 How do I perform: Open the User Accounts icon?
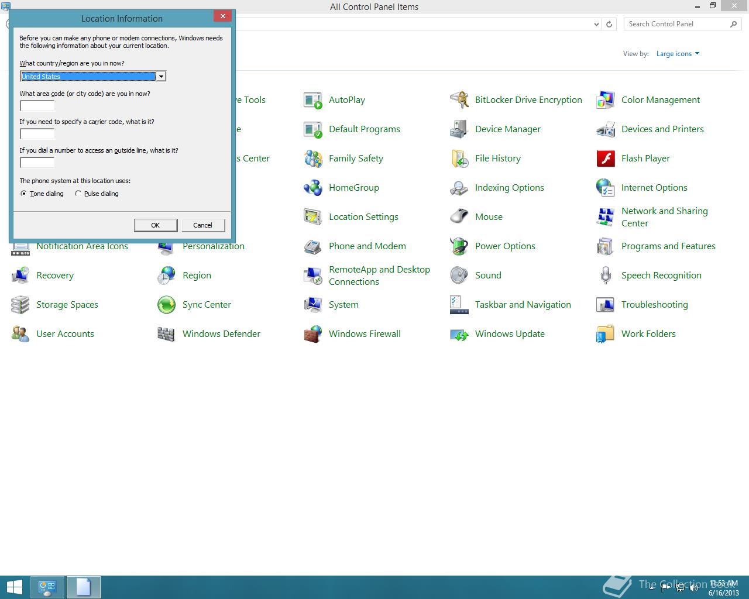click(20, 334)
